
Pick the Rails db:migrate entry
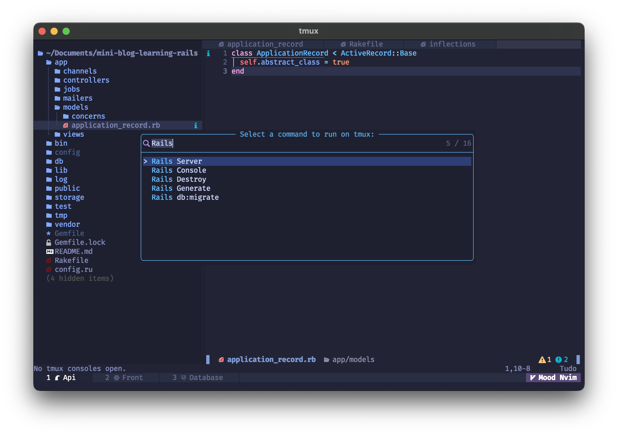point(185,197)
